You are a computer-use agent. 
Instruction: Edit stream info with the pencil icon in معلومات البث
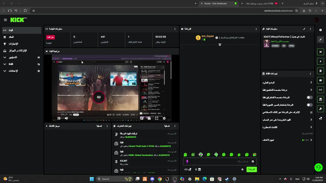tap(304, 29)
